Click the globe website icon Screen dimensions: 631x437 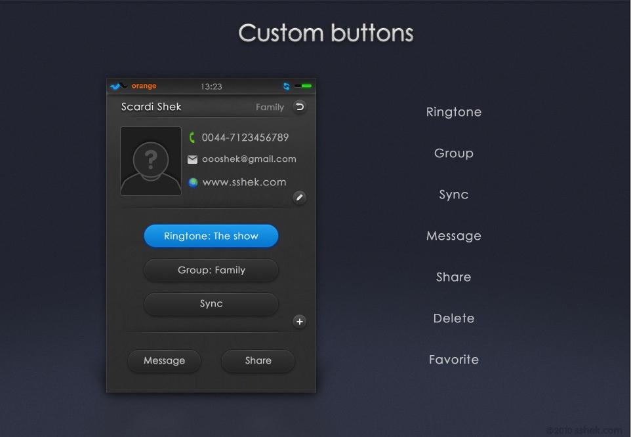pos(193,183)
